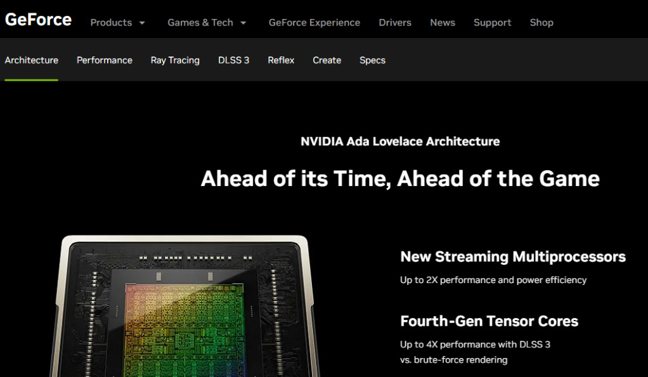Screen dimensions: 648x377
Task: View the Specs tab
Action: (372, 60)
